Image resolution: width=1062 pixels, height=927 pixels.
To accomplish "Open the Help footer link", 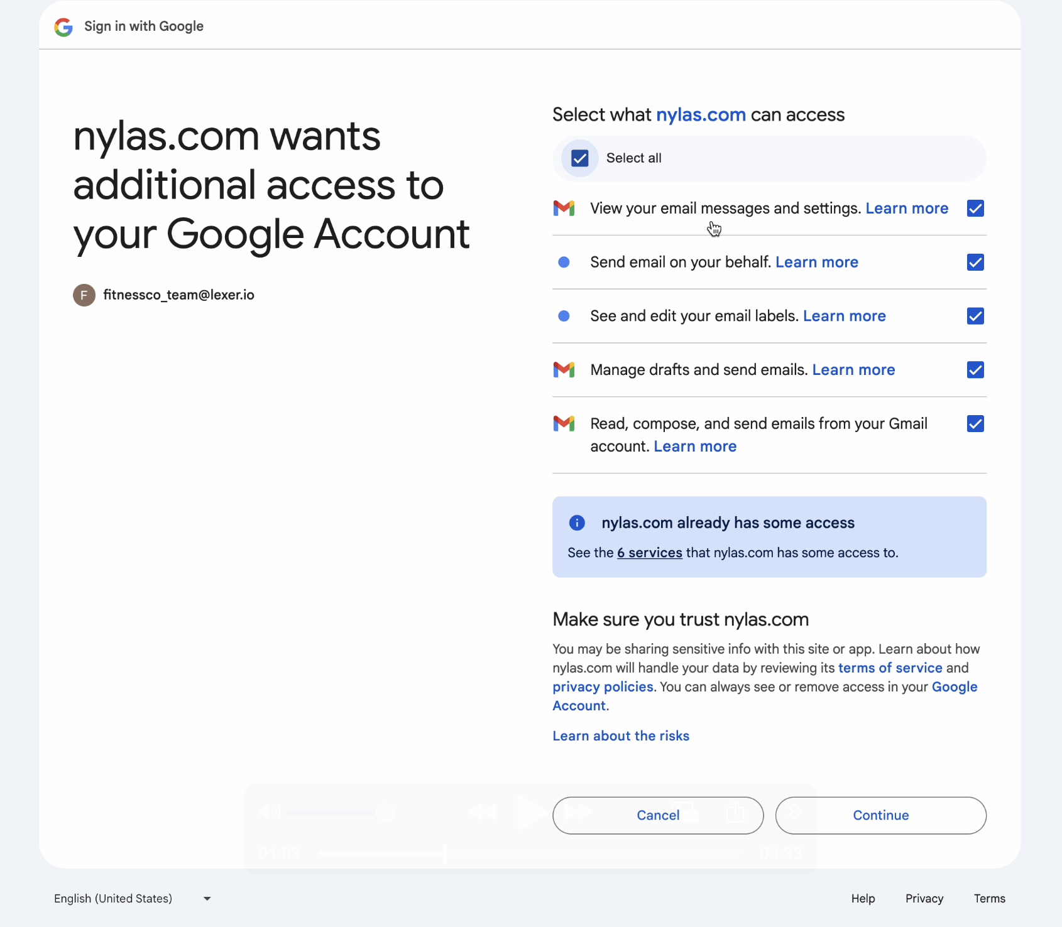I will pos(863,899).
